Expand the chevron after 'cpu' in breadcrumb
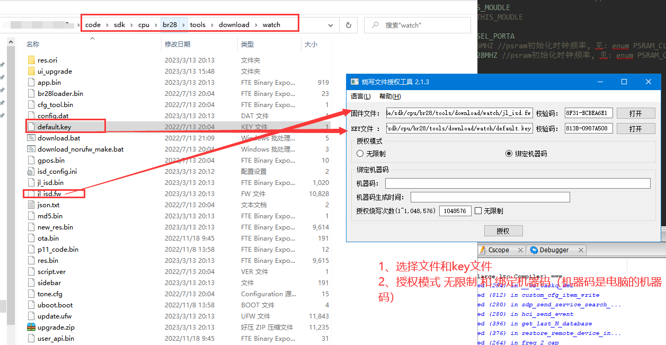Image resolution: width=666 pixels, height=345 pixels. pyautogui.click(x=156, y=25)
